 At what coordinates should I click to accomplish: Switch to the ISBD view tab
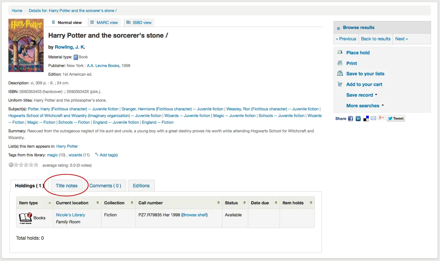pyautogui.click(x=139, y=23)
